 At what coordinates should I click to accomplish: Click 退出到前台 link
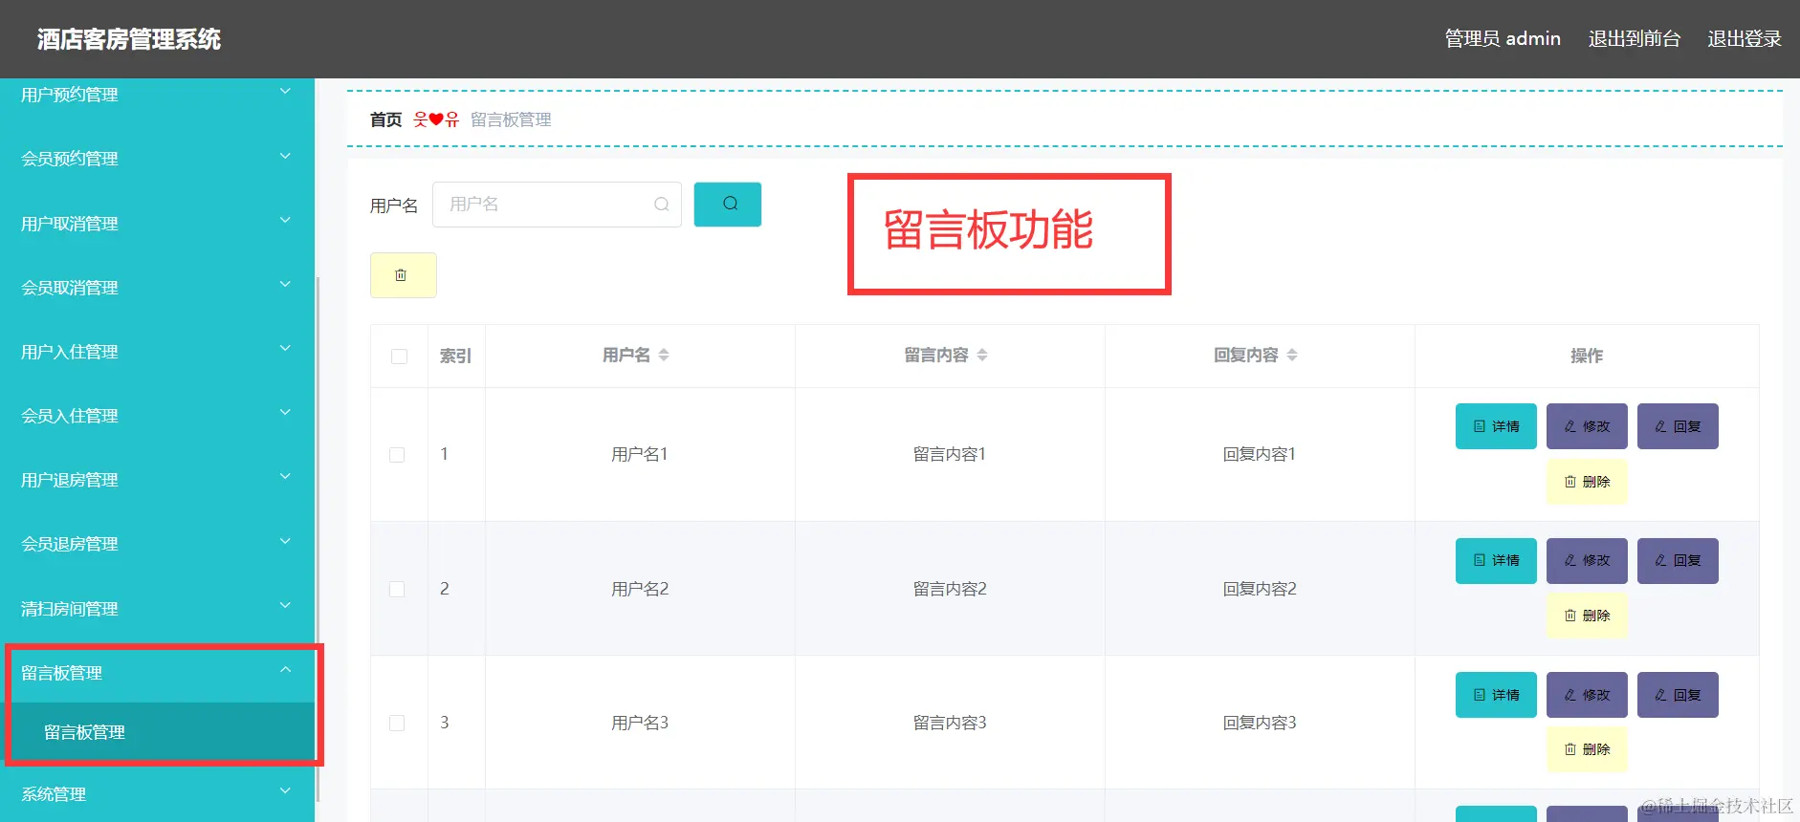point(1635,38)
